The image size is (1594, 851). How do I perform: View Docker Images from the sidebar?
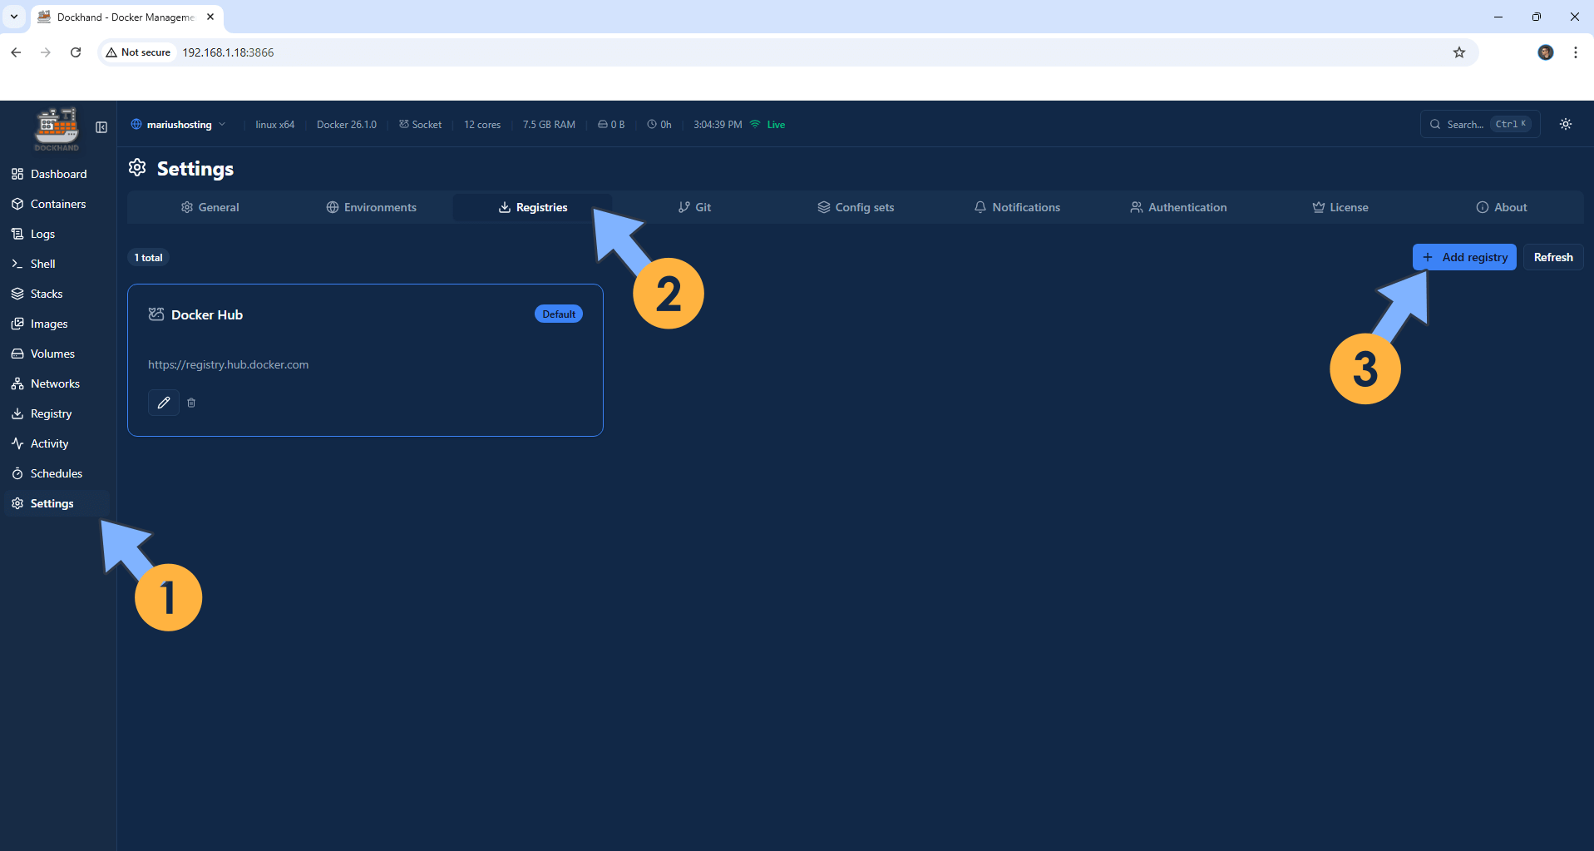click(48, 324)
